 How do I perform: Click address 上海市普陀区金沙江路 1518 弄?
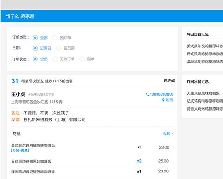point(37,102)
